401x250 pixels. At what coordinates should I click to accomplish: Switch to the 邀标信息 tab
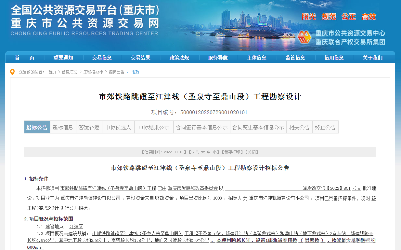pos(63,127)
